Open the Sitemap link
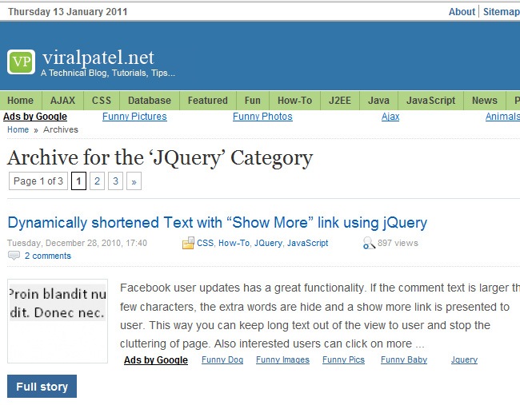Image resolution: width=520 pixels, height=405 pixels. [x=502, y=12]
